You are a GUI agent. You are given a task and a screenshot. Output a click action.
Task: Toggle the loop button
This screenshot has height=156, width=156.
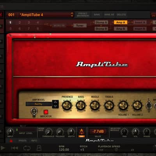[x=27, y=148]
